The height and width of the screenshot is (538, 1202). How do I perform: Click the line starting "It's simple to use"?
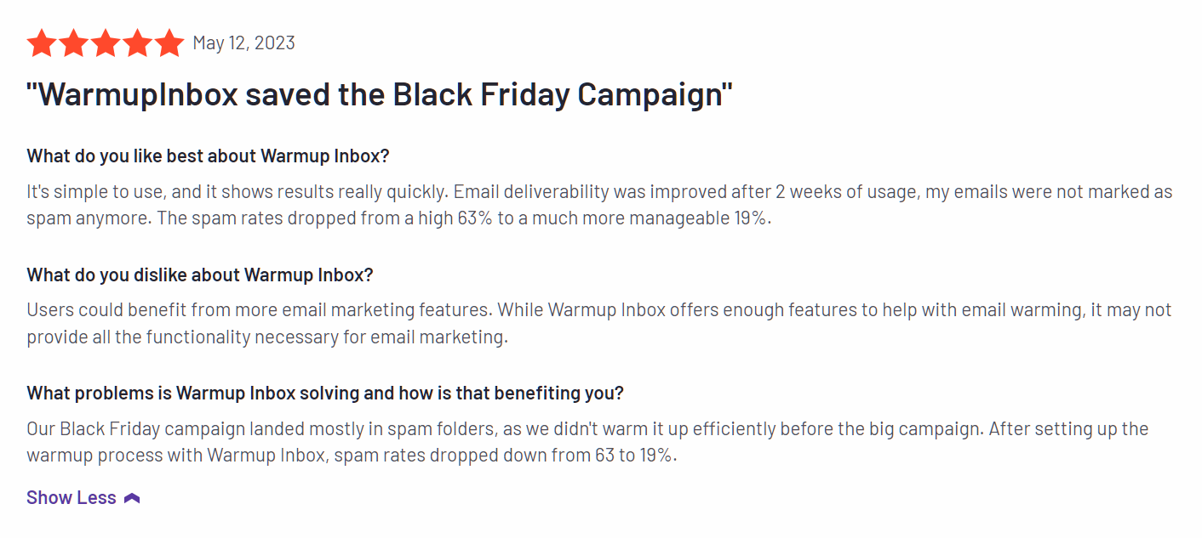tap(599, 191)
